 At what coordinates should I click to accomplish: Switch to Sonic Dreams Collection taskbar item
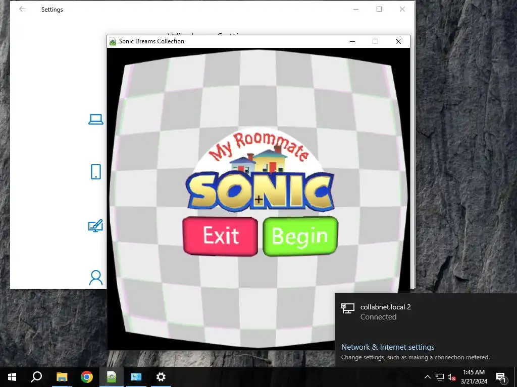[112, 377]
